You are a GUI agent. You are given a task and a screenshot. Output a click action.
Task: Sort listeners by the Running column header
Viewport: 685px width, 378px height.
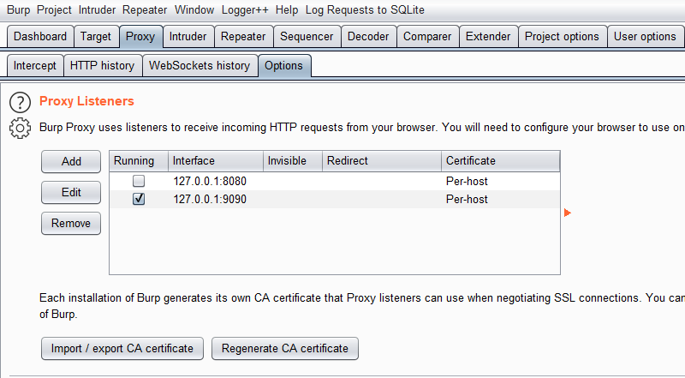[139, 160]
